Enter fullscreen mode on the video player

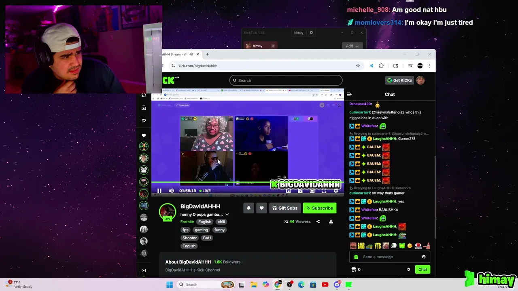click(x=324, y=191)
